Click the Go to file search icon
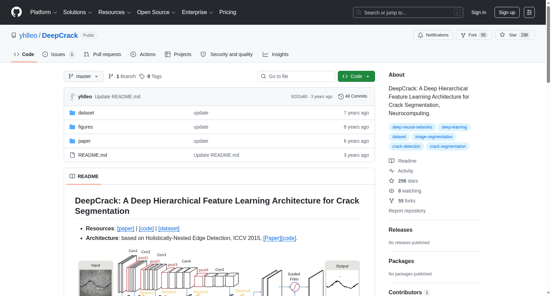 click(263, 76)
